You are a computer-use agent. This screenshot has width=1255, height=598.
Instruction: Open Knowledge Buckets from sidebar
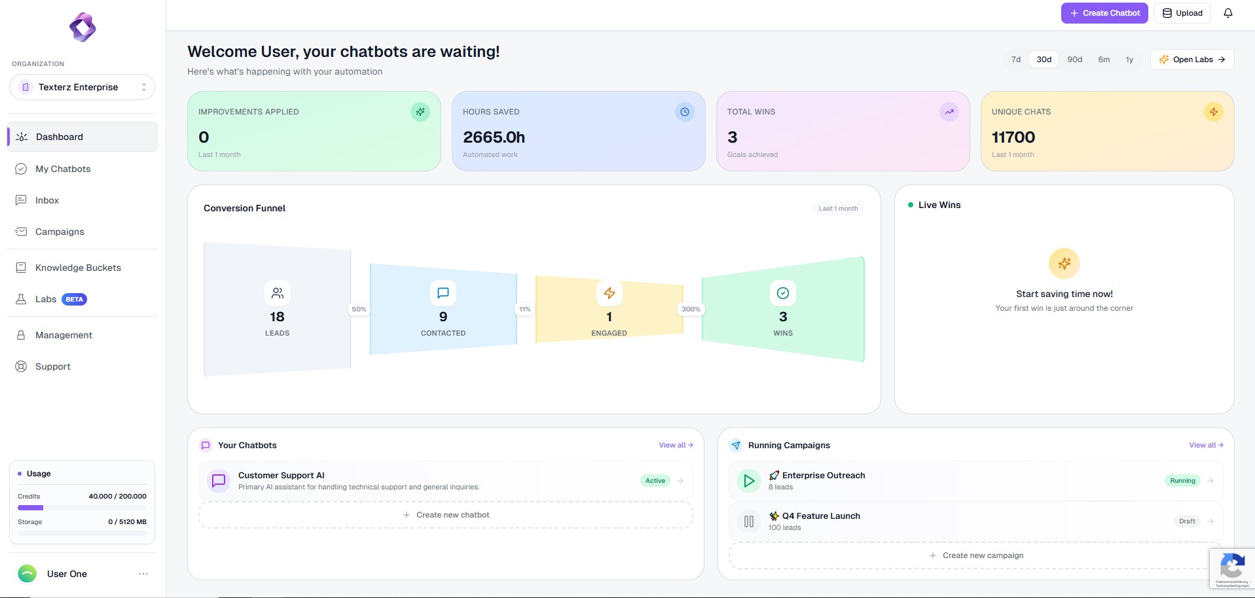tap(78, 268)
